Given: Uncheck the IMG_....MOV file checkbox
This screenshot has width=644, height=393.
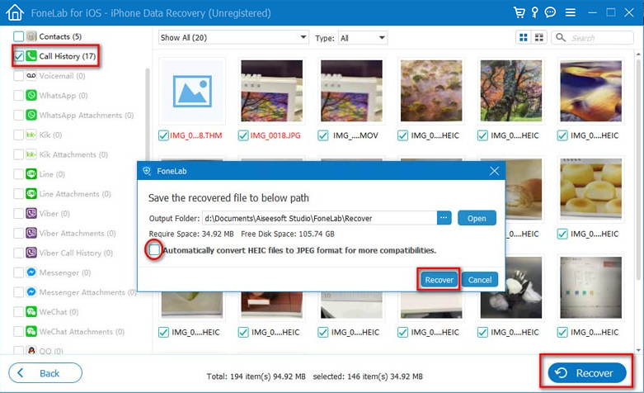Looking at the screenshot, I should (322, 135).
